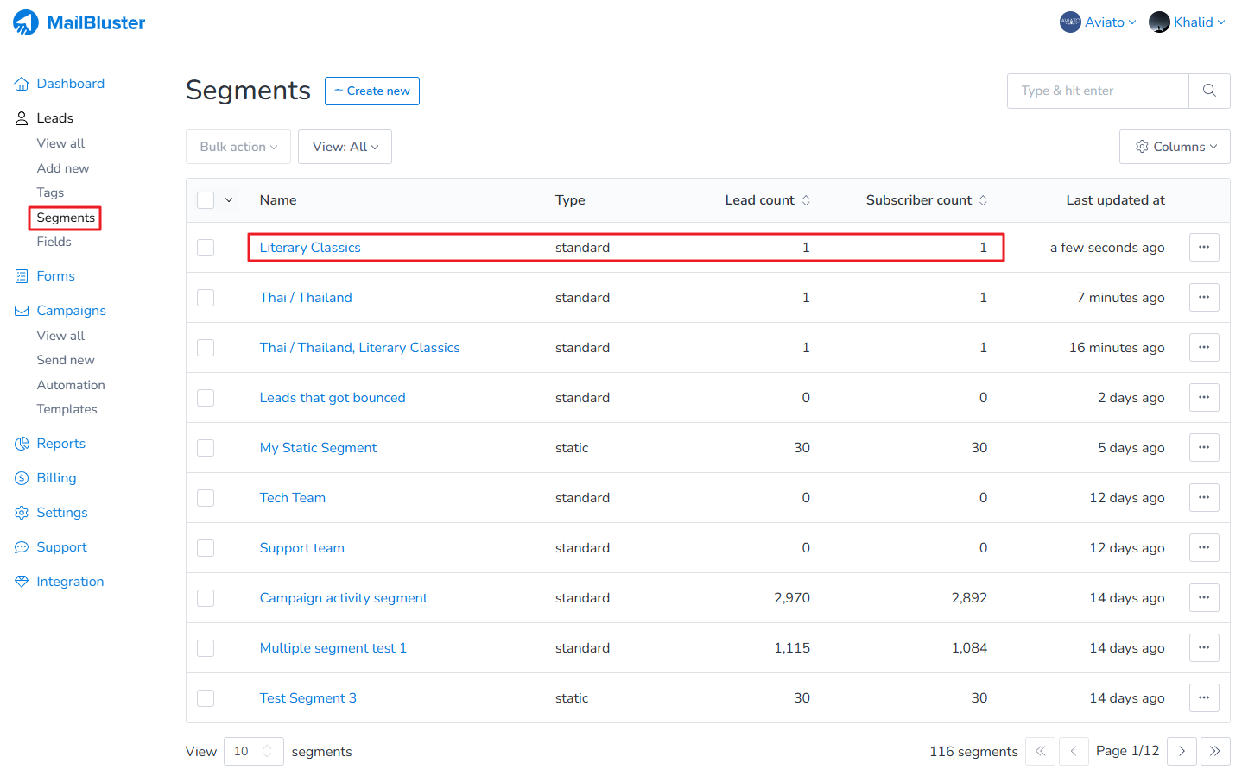Click the Integration diamond icon
This screenshot has height=782, width=1242.
(22, 582)
